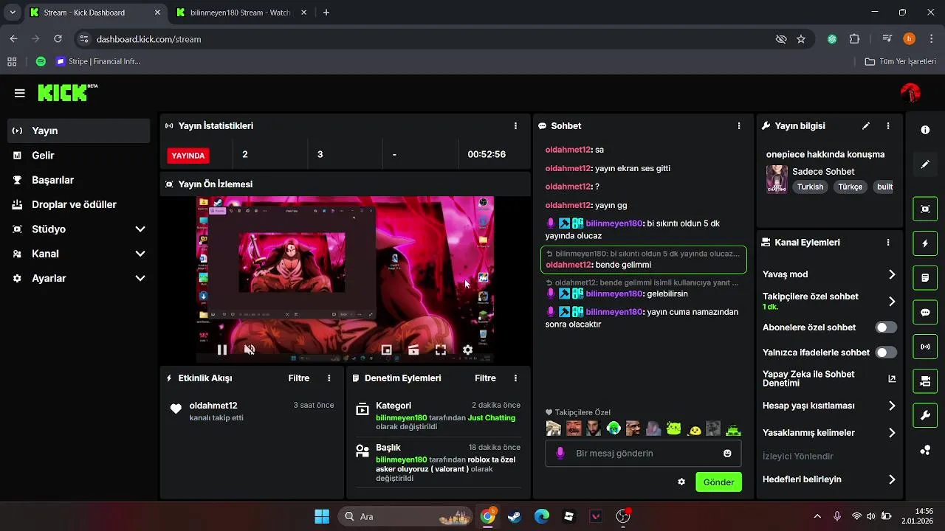Open Sohbet panel three-dot menu
Viewport: 945px width, 531px height.
(x=739, y=126)
